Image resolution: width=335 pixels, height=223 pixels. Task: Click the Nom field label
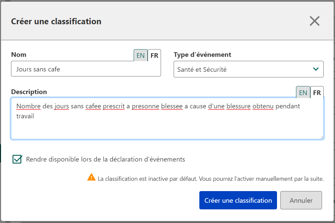(19, 55)
